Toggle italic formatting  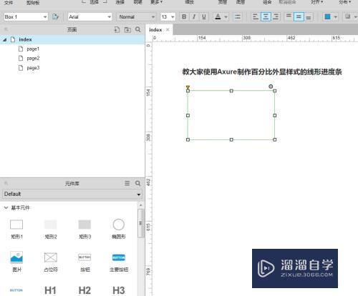click(194, 16)
